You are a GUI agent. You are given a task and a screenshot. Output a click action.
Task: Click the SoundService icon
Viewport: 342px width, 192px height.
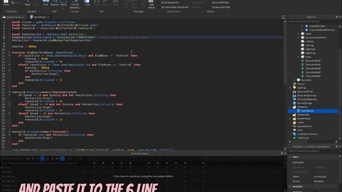294,126
